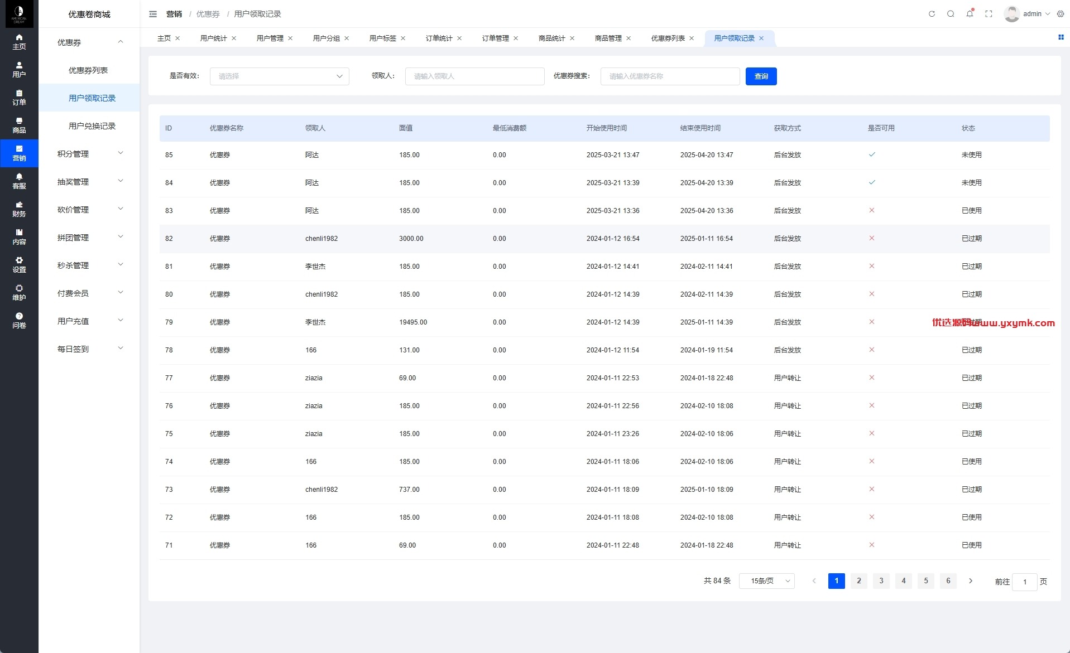Open the 15条/页 page size selector
1070x653 pixels.
[x=767, y=581]
